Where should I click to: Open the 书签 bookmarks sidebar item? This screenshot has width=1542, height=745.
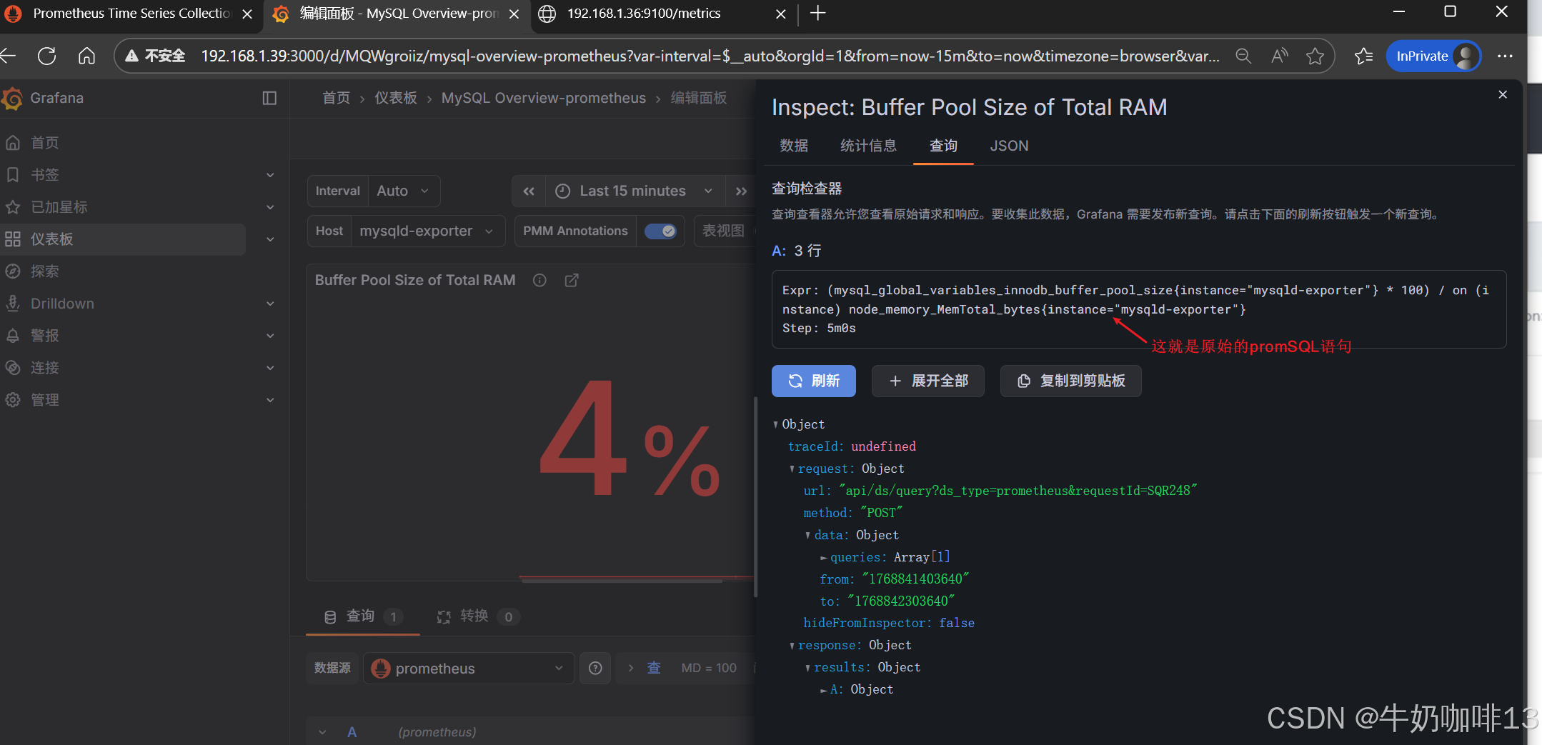[x=44, y=175]
